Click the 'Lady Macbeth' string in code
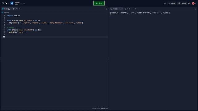The height and width of the screenshot is (111, 198). click(56, 23)
